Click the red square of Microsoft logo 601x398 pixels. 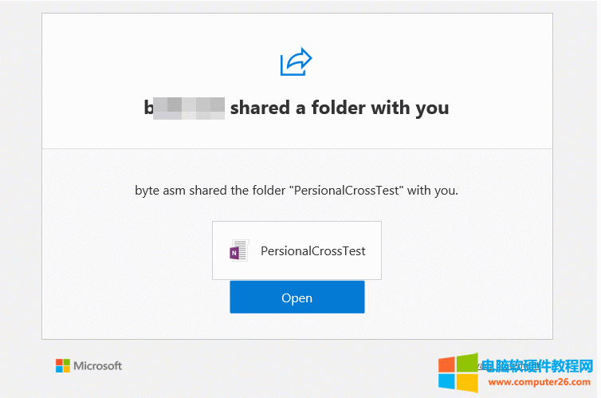pyautogui.click(x=59, y=362)
